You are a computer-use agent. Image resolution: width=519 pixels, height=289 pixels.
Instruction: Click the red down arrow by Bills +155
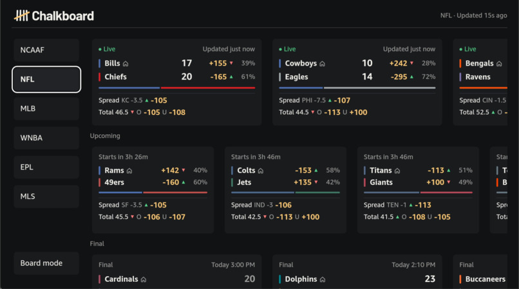[x=231, y=63]
